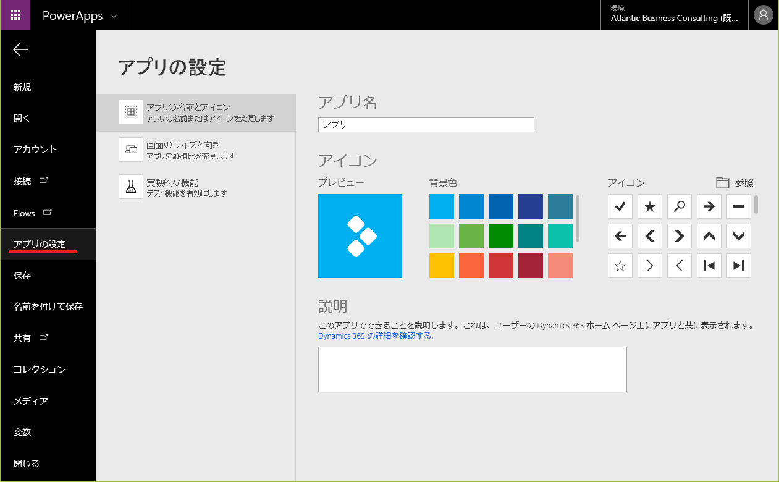Select the thin right chevron icon
Viewport: 779px width, 482px height.
click(650, 266)
